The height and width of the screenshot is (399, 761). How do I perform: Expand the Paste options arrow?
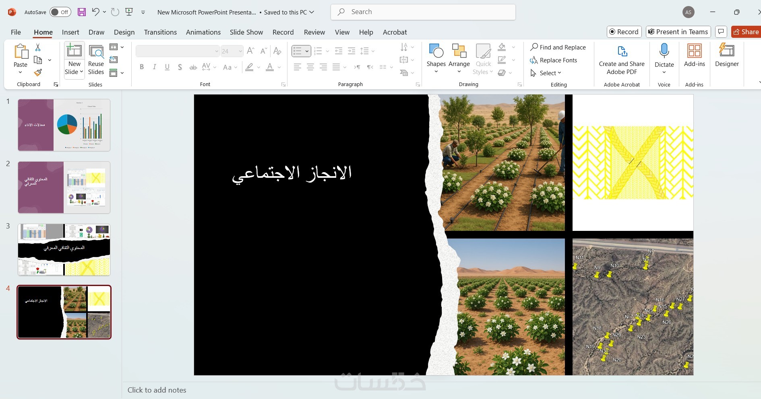[x=21, y=72]
